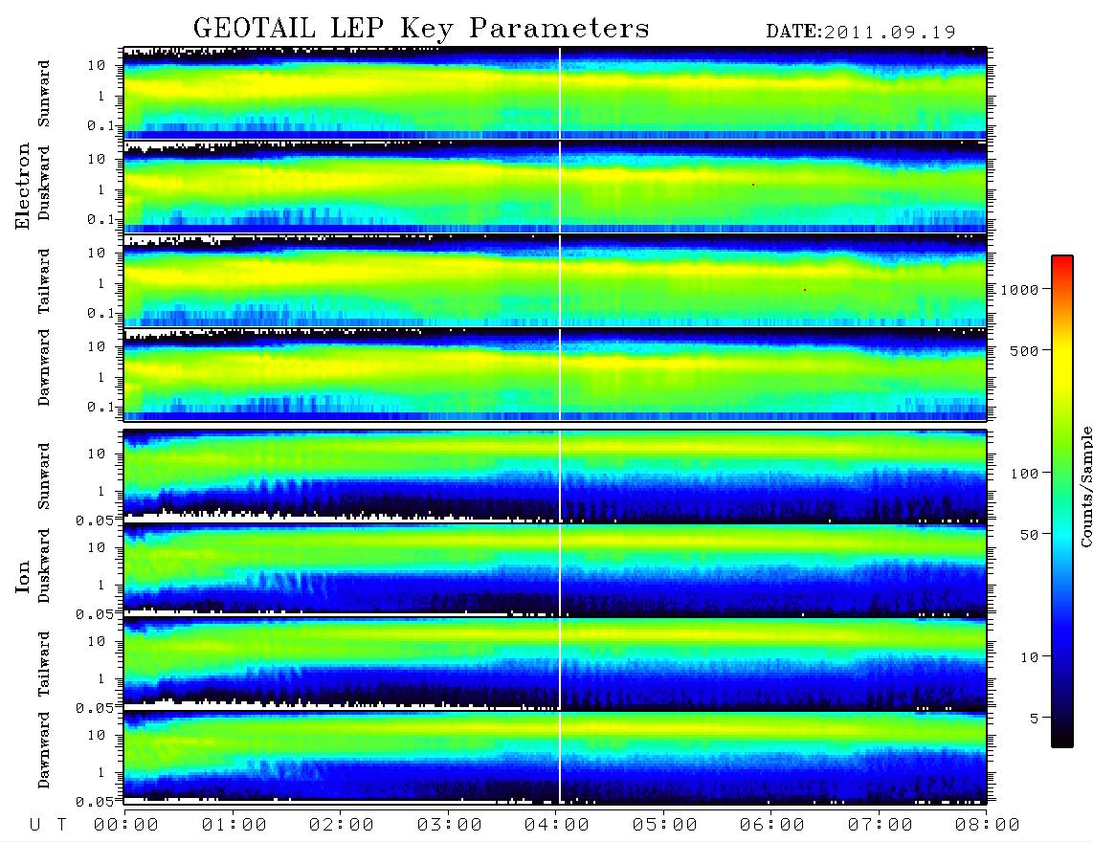This screenshot has width=1093, height=842.
Task: Click the black bottom of the colorbar
Action: coord(1062,739)
